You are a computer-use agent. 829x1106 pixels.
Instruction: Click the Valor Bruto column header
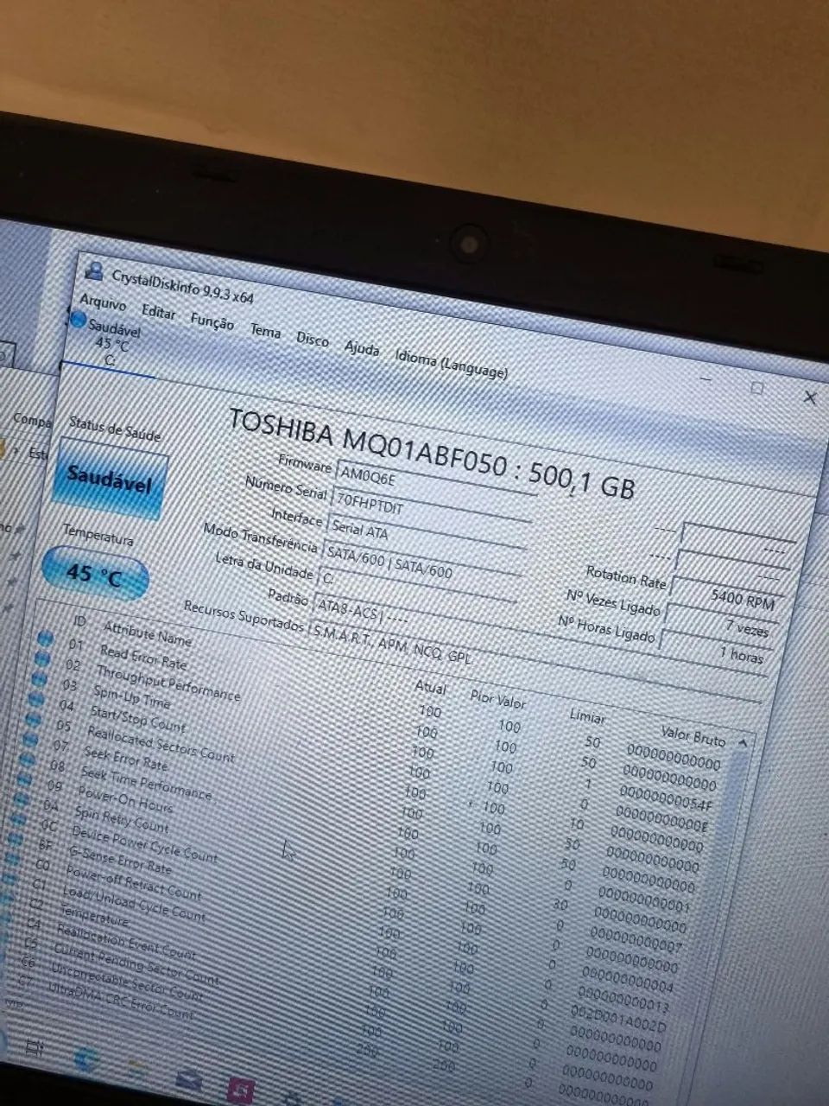[693, 735]
